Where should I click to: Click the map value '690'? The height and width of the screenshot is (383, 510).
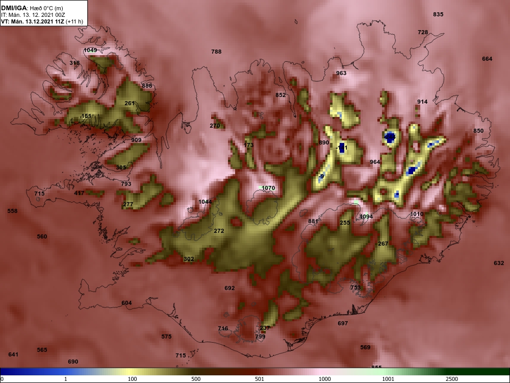[x=73, y=362]
